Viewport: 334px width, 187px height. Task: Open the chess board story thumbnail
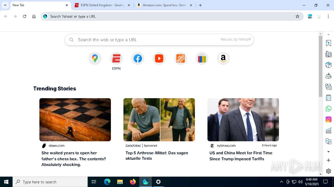[x=75, y=120]
